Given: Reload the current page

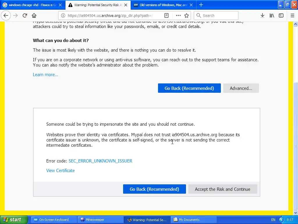Looking at the screenshot, I should [x=25, y=15].
